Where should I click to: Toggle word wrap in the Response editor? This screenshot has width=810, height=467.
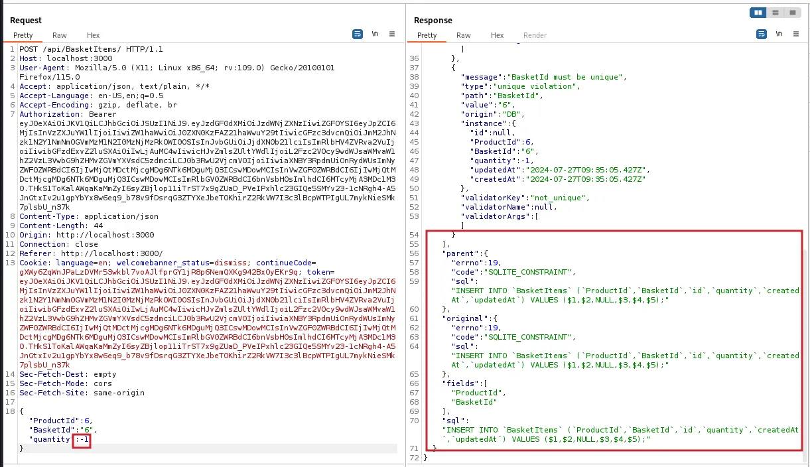761,33
